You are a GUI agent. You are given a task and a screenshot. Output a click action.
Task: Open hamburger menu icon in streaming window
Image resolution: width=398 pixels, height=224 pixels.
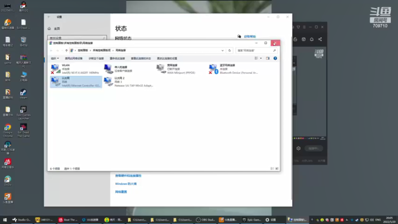(x=304, y=27)
